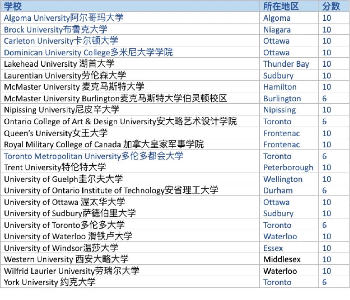The width and height of the screenshot is (350, 300).
Task: Click Toronto in the Ontario College of Art row
Action: [277, 121]
